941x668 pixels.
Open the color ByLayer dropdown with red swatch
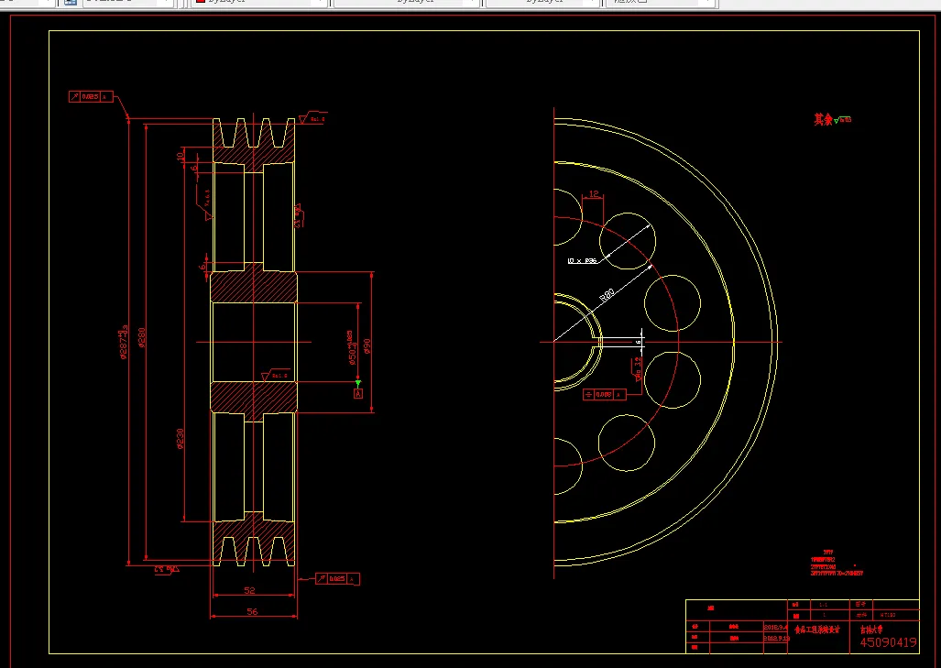[x=260, y=2]
